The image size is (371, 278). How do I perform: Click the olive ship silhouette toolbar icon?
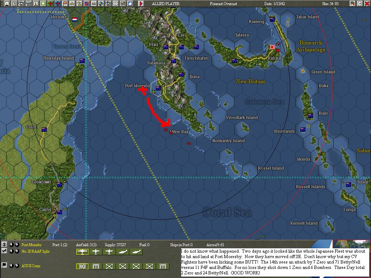94,4
